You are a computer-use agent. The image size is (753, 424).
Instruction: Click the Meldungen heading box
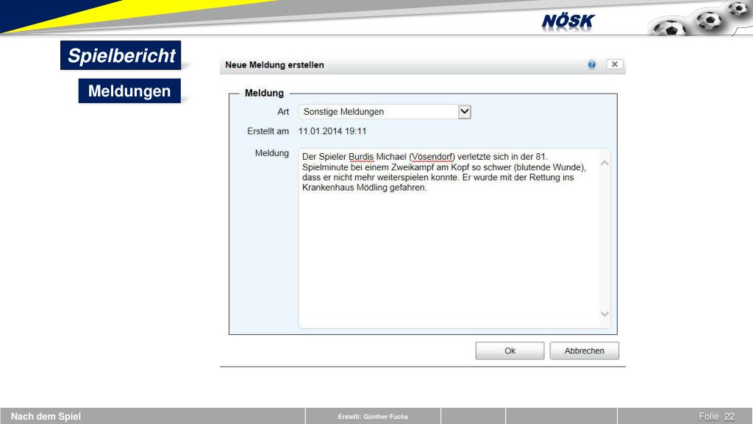point(129,91)
